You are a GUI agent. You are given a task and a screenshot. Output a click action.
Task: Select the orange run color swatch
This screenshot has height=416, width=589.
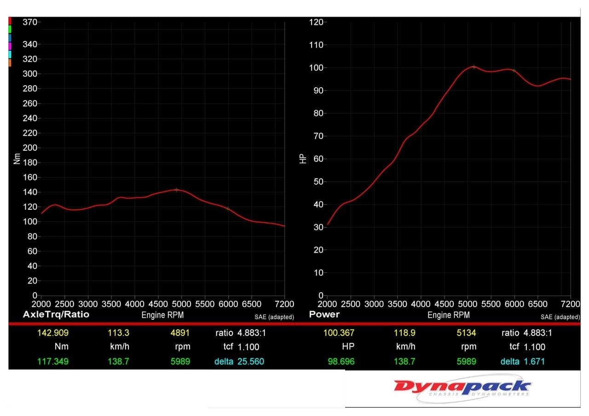point(10,63)
